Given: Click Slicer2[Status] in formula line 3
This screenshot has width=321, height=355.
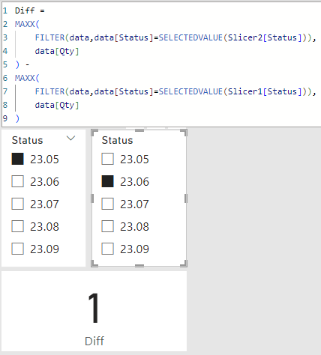Looking at the screenshot, I should [265, 37].
